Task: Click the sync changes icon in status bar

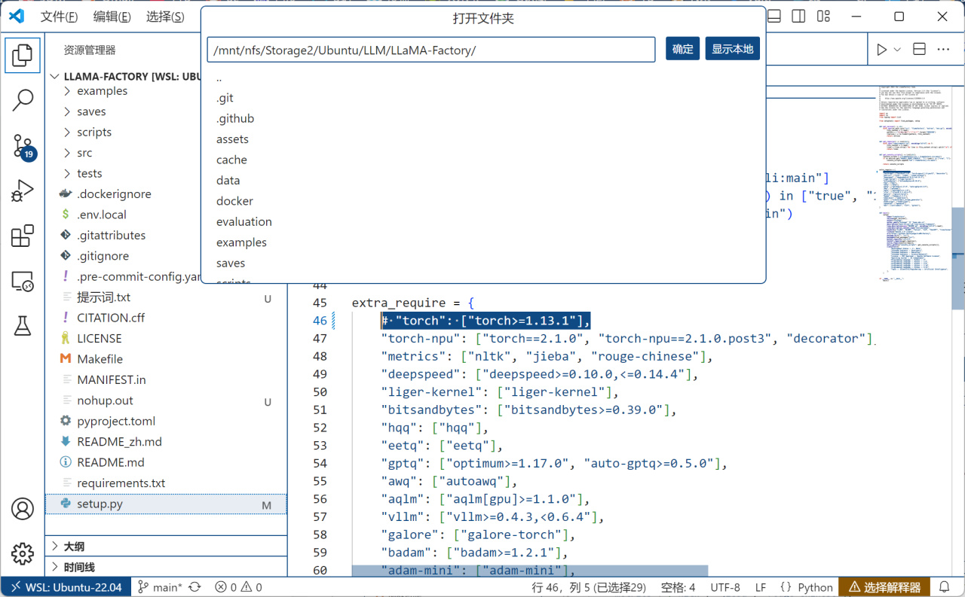Action: (x=195, y=587)
